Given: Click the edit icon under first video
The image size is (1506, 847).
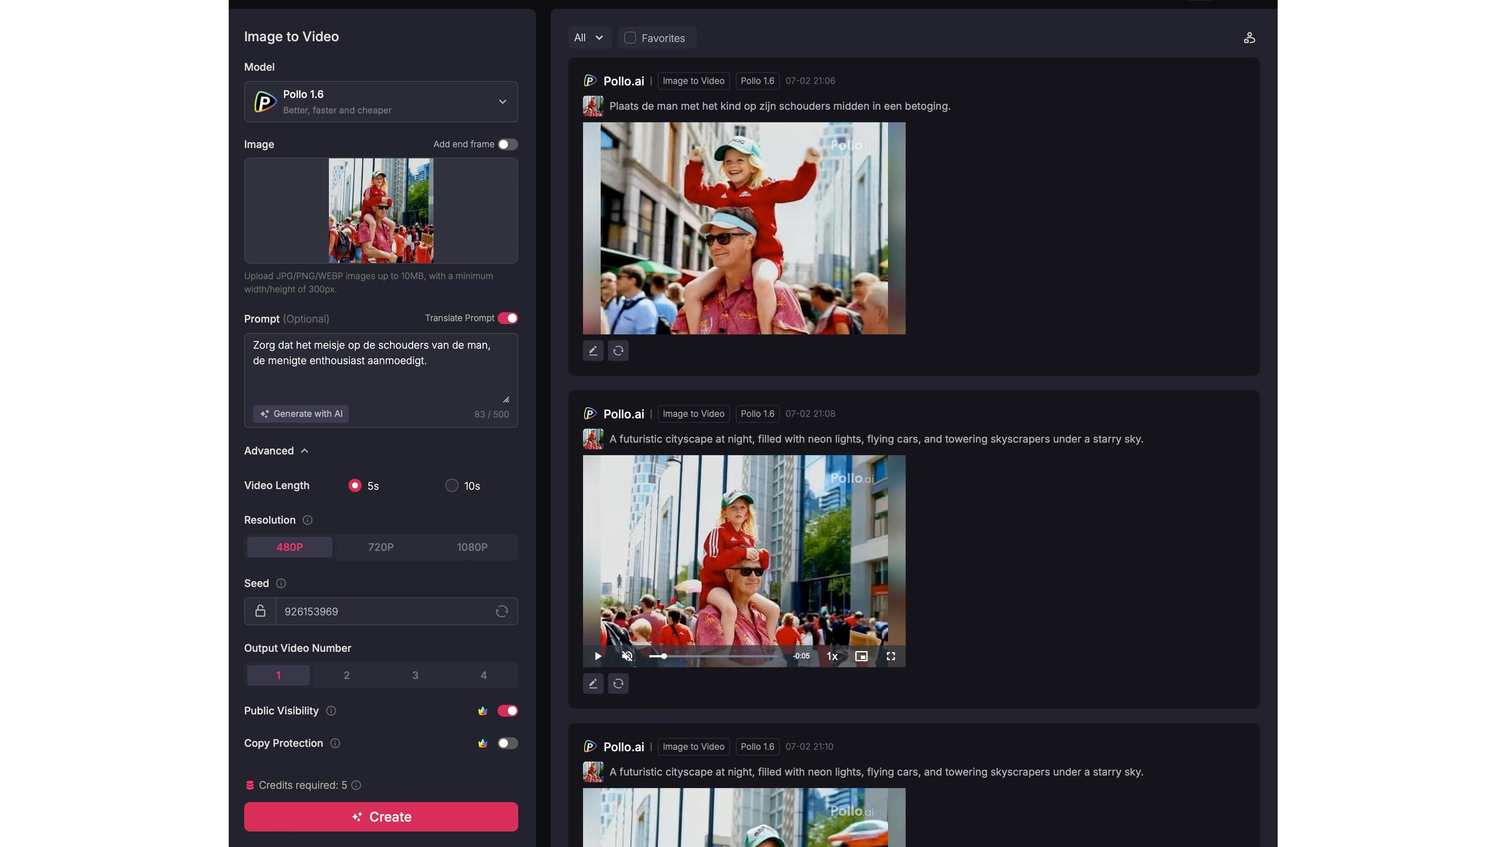Looking at the screenshot, I should 593,351.
